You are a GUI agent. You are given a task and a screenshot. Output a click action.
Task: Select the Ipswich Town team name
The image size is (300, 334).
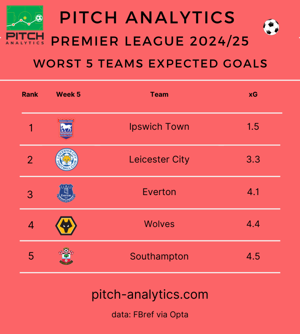click(159, 127)
